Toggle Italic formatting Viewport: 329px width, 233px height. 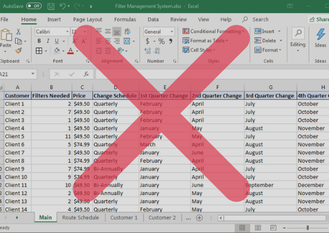(48, 41)
